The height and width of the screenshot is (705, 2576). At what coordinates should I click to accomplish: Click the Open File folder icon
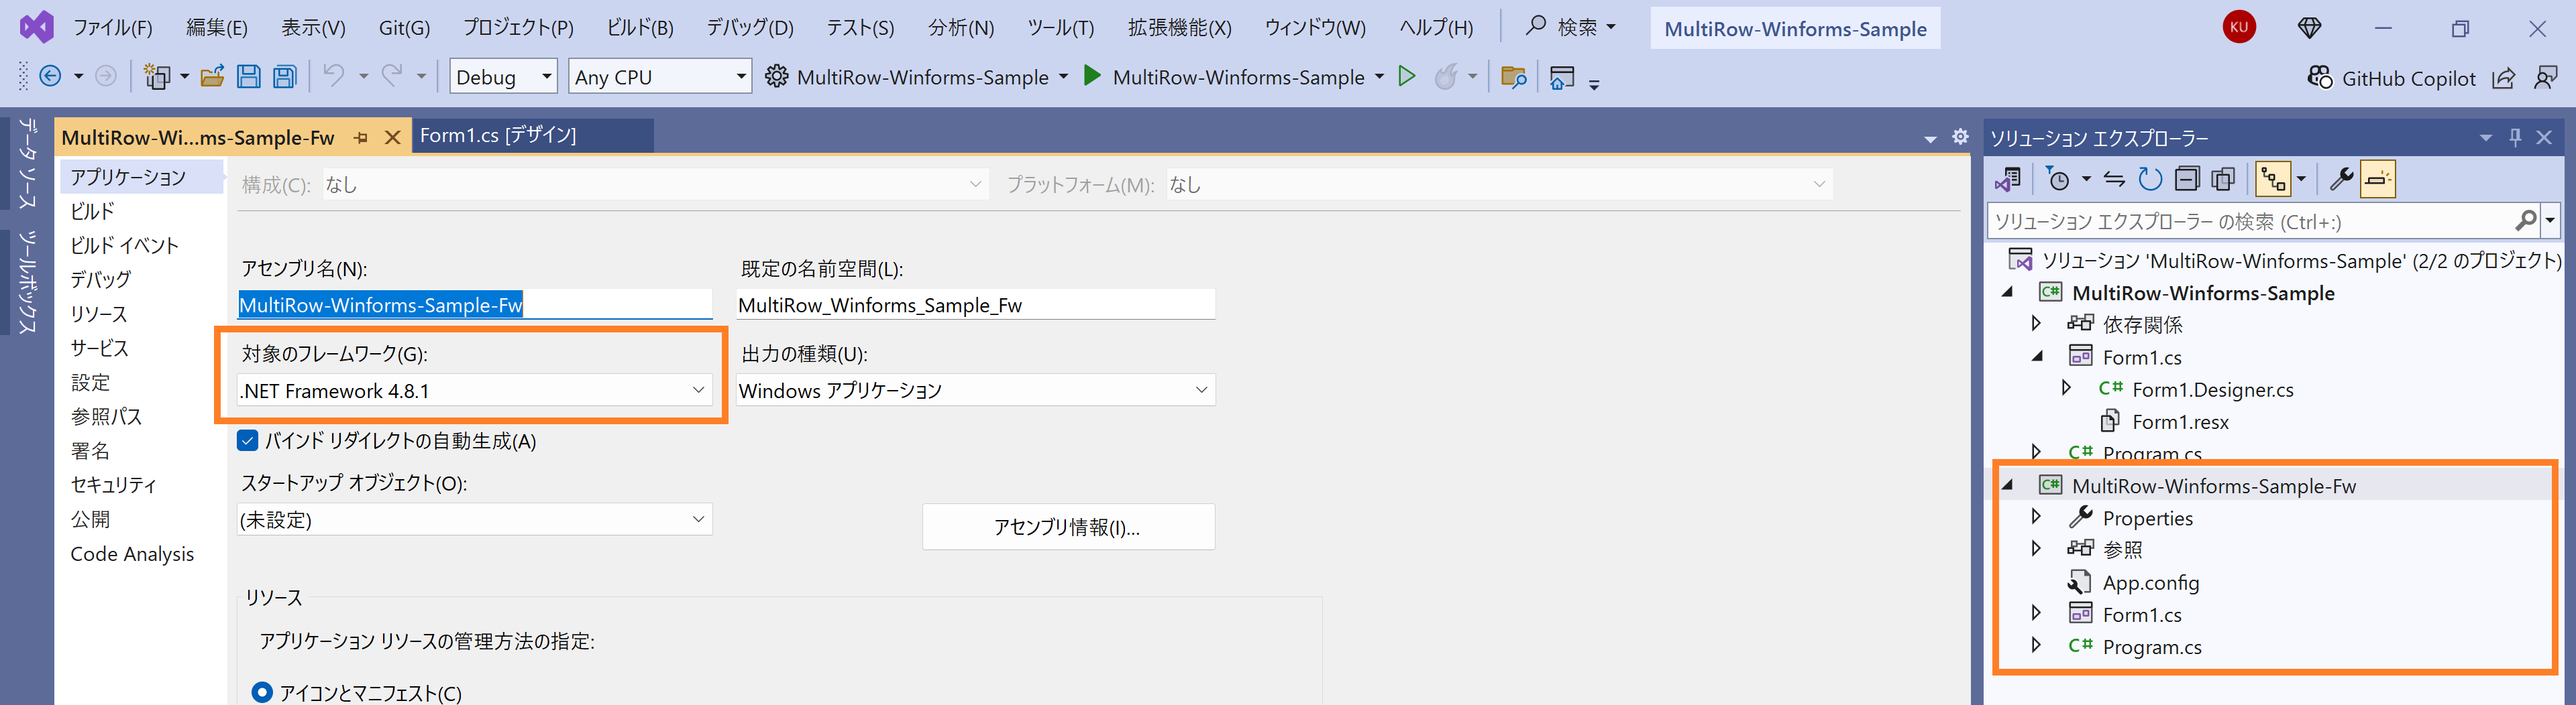pos(212,77)
